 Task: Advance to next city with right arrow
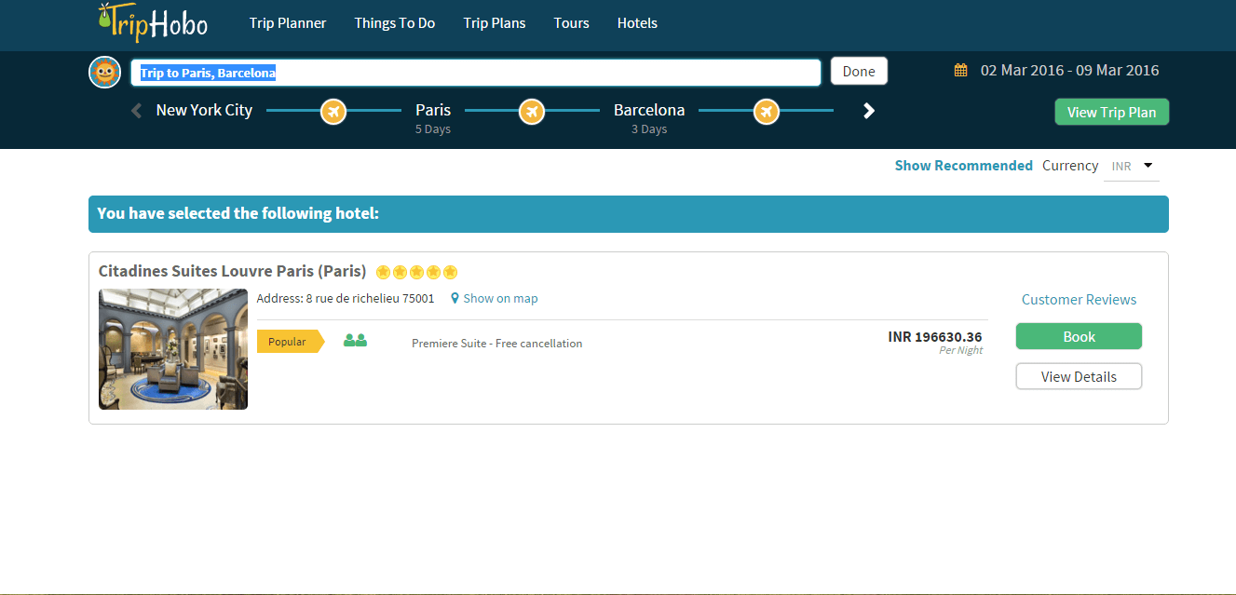(869, 111)
